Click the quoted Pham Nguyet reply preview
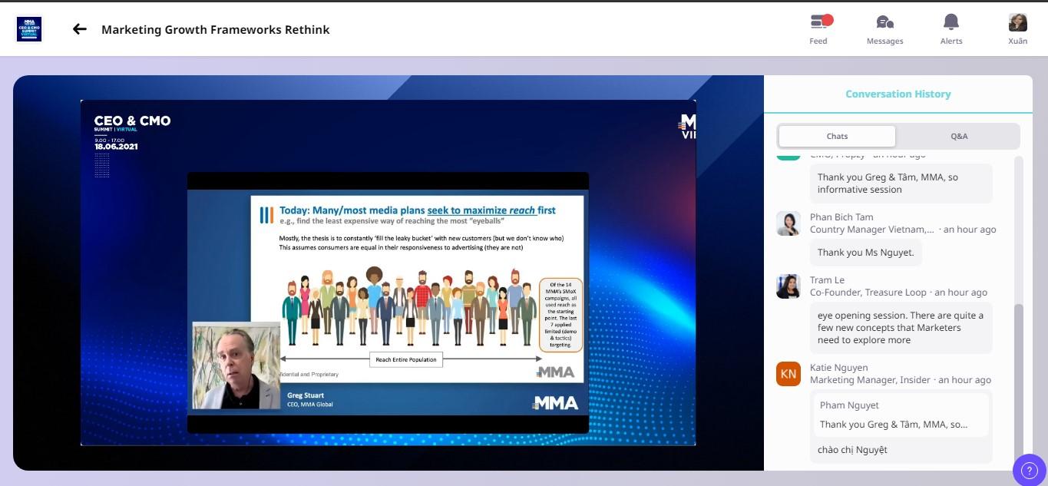Image resolution: width=1048 pixels, height=486 pixels. click(901, 415)
